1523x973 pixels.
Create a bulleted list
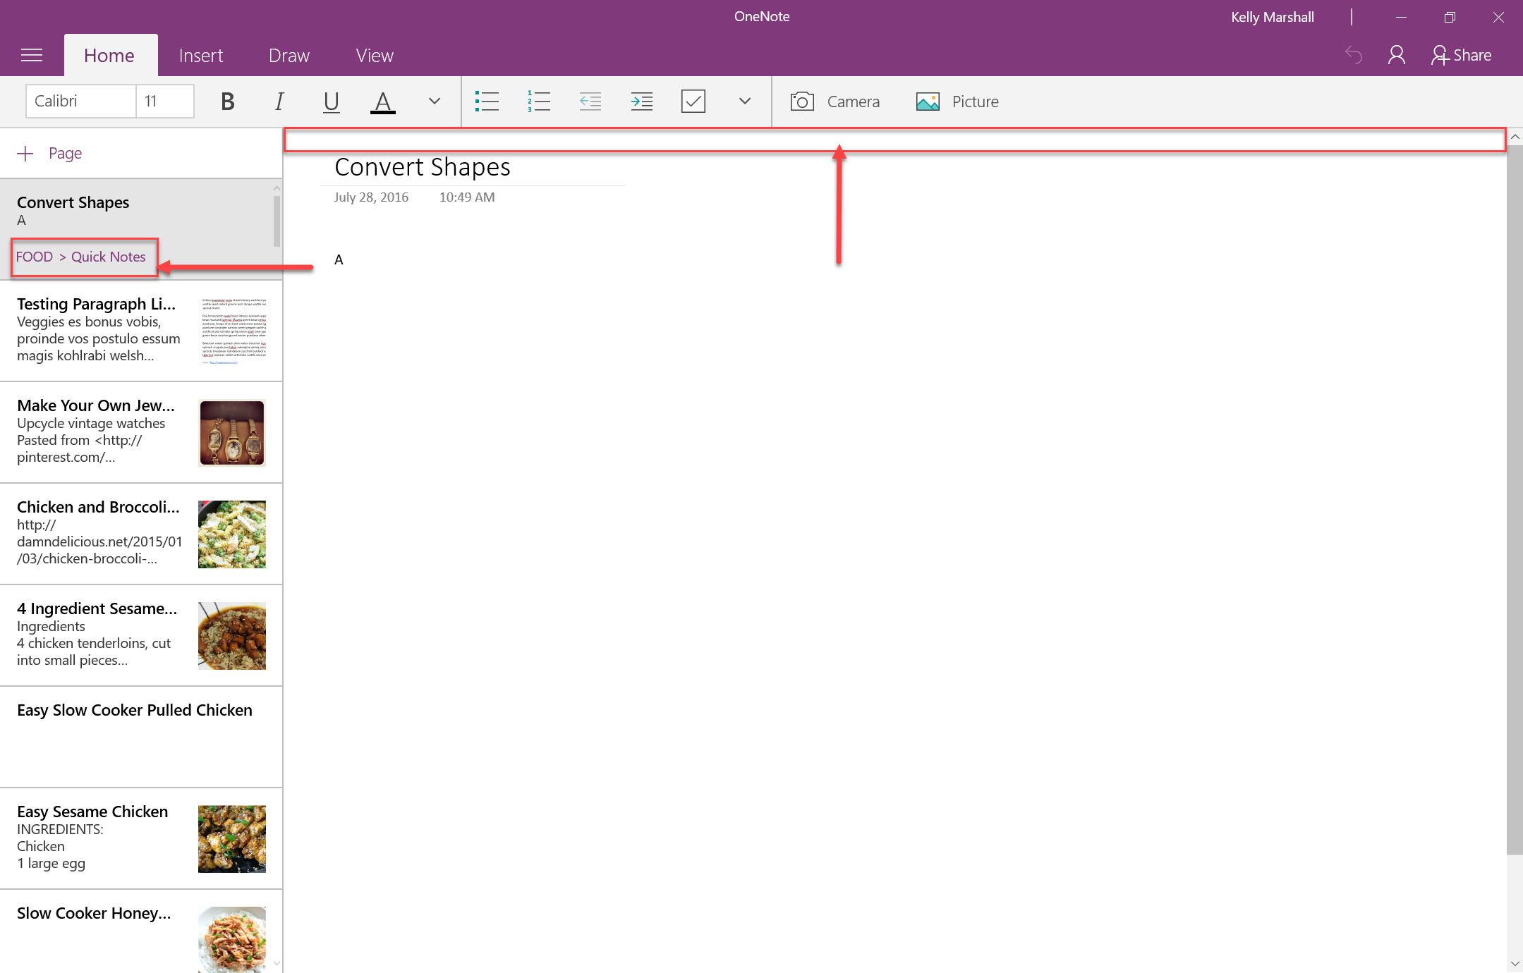pos(487,101)
